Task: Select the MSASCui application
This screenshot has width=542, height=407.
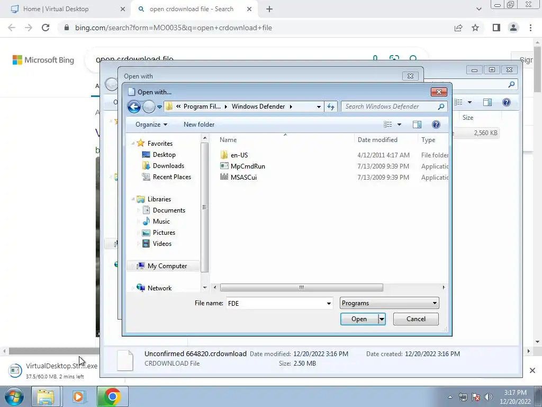Action: 243,177
